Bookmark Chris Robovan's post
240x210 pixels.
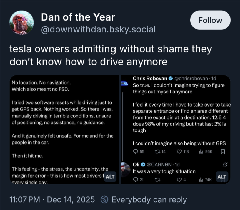[x=222, y=151]
